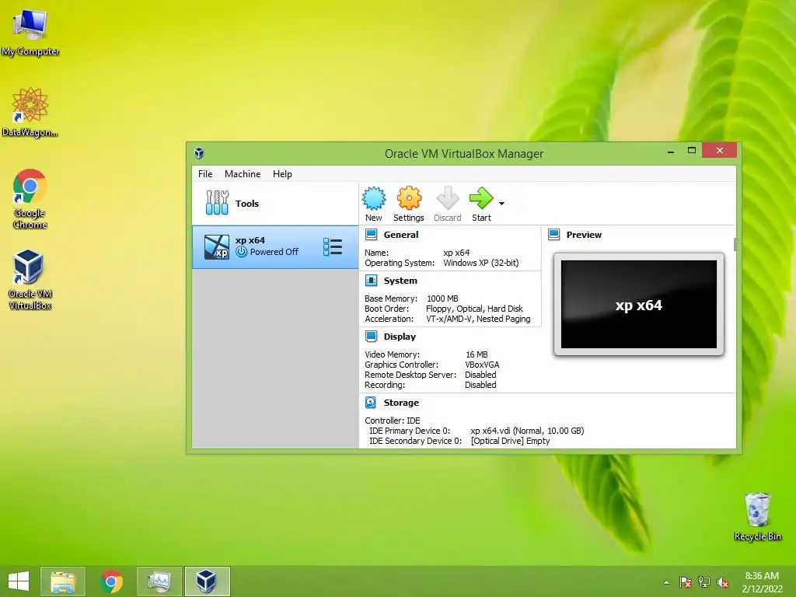Click the Discard toolbar icon
Image resolution: width=796 pixels, height=597 pixels.
tap(447, 198)
